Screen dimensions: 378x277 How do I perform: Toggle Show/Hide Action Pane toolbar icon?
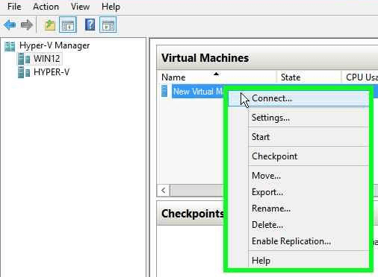pyautogui.click(x=108, y=25)
